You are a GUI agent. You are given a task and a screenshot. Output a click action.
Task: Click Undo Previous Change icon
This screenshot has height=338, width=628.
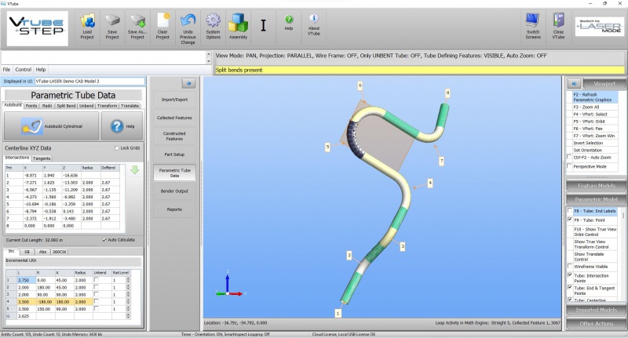coord(188,21)
